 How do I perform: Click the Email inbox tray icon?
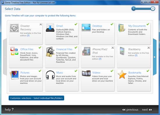coord(50,28)
